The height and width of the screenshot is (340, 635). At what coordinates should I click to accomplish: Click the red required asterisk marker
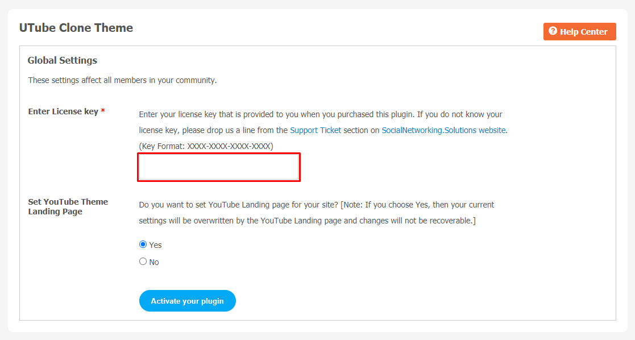pos(103,111)
